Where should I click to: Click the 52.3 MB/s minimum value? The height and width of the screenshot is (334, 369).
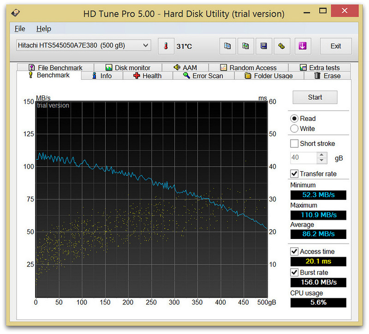(318, 195)
